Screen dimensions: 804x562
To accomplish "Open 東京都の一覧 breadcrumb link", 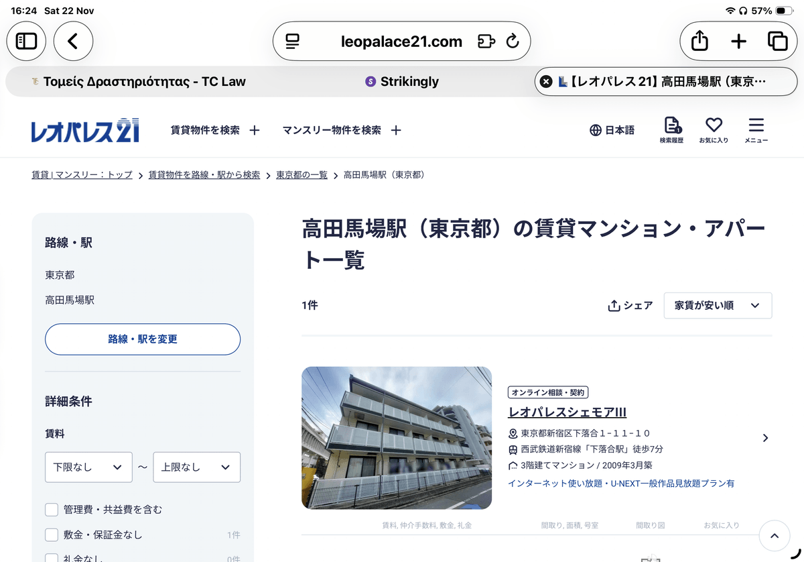I will (302, 175).
